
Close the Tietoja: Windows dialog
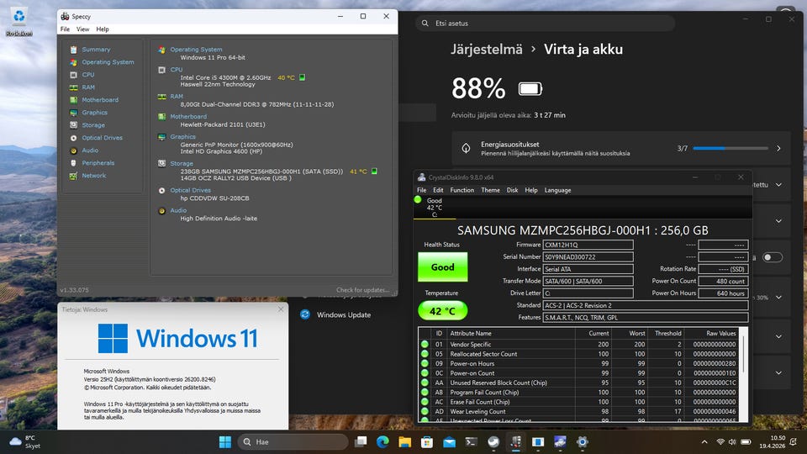point(281,309)
